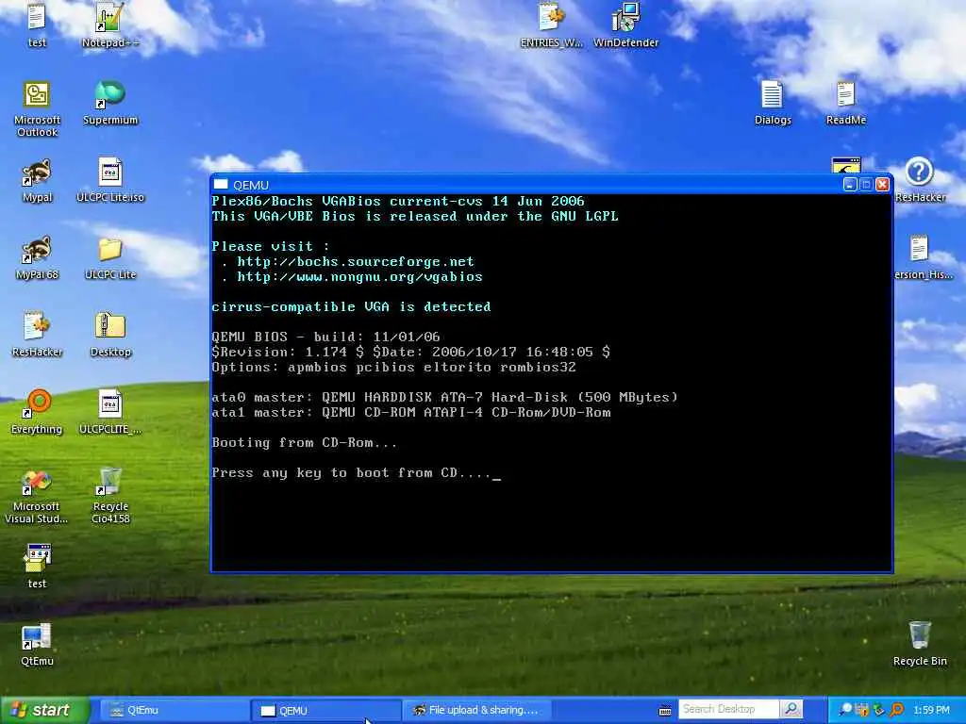966x724 pixels.
Task: Click the 'ata1 master: QEMU CD-ROM' line
Action: coord(411,413)
